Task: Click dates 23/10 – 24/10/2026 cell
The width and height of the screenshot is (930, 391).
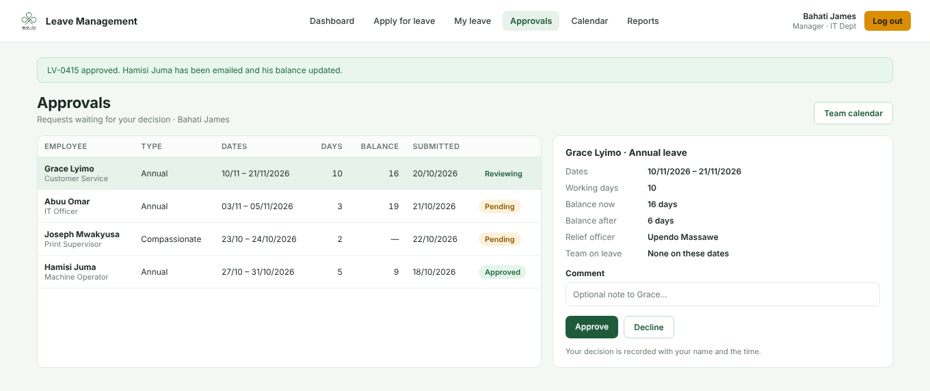Action: pyautogui.click(x=259, y=239)
